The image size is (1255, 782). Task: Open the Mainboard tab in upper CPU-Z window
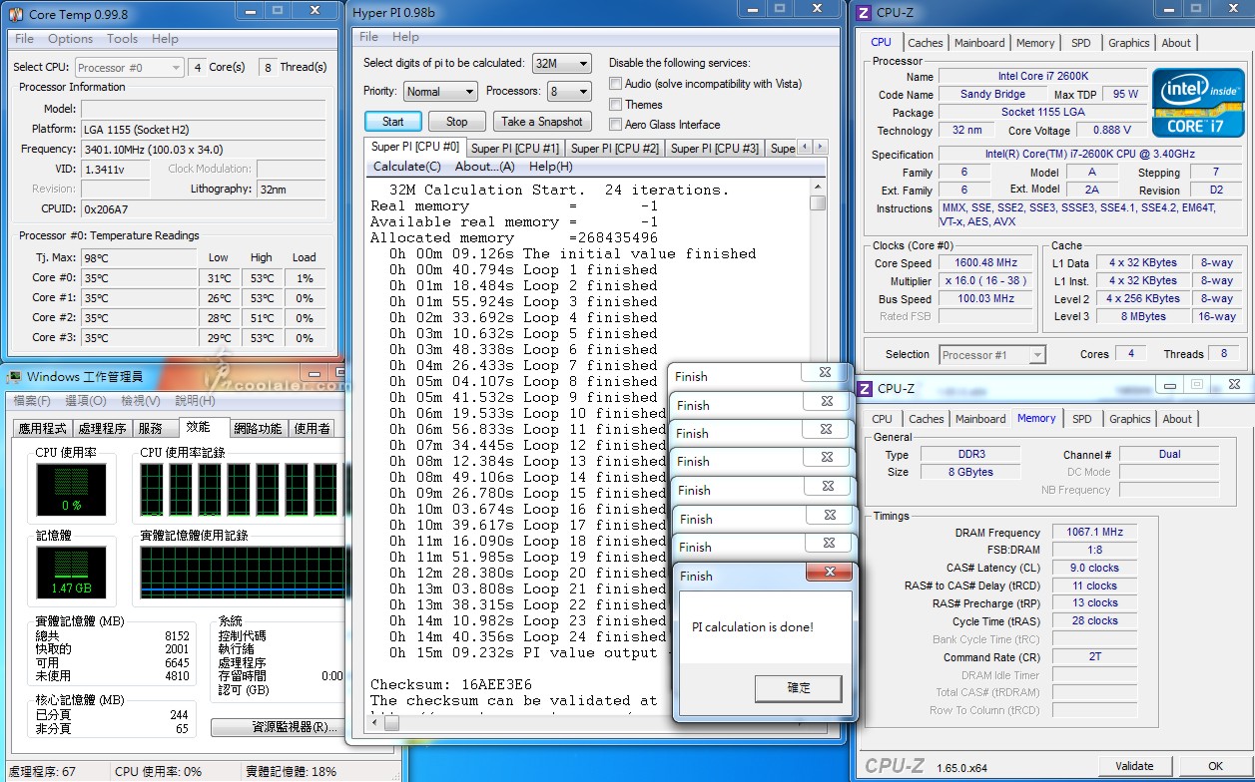pos(979,43)
